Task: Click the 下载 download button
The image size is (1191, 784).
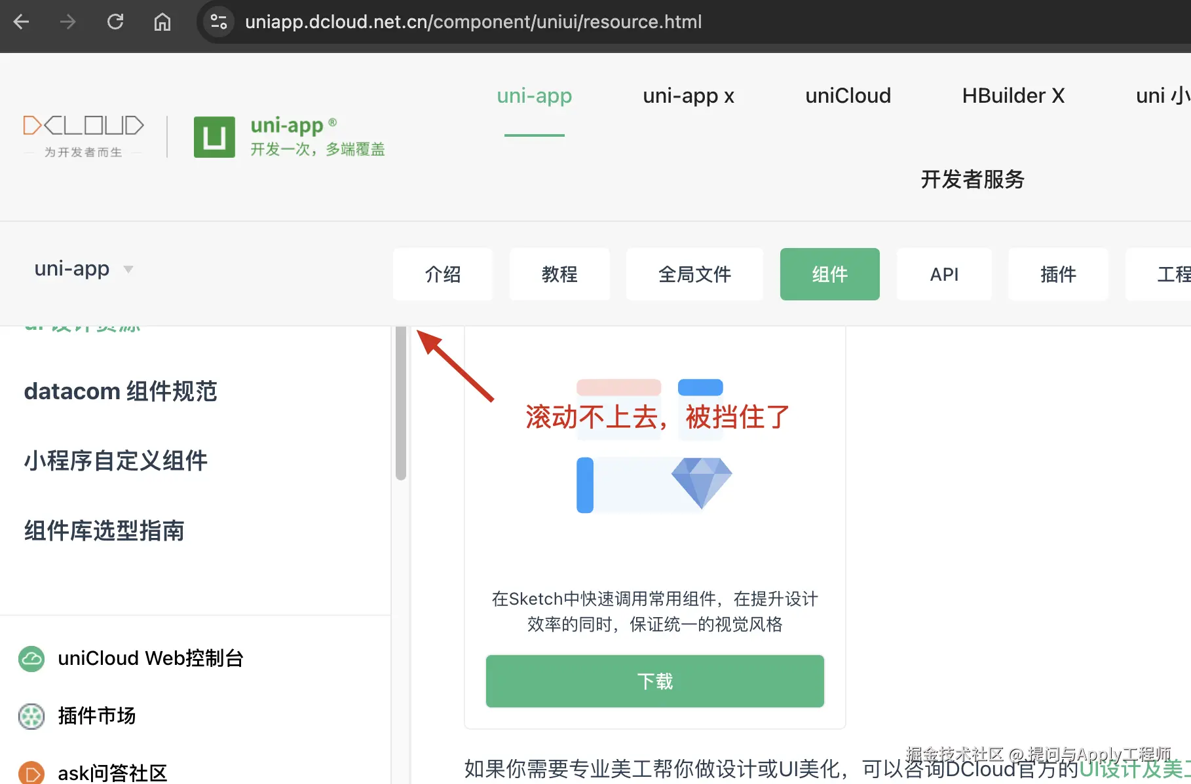Action: point(654,681)
